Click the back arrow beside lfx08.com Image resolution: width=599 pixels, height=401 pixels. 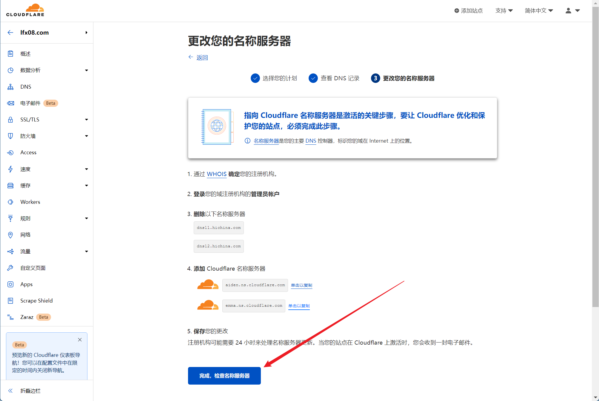tap(10, 33)
